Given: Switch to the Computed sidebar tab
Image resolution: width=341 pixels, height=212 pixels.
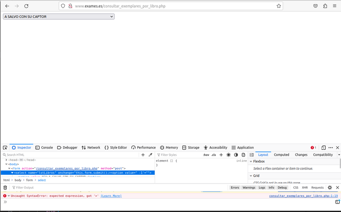Looking at the screenshot, I should (x=281, y=155).
